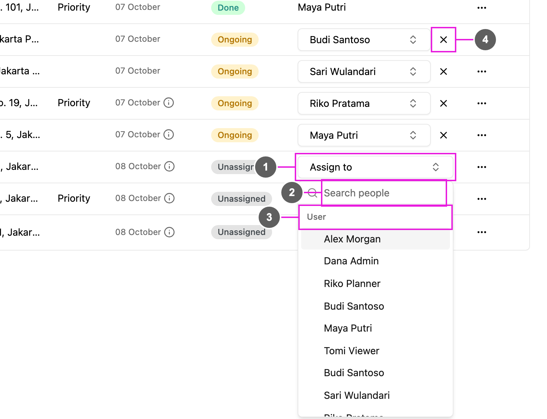The width and height of the screenshot is (547, 419).
Task: Open more options in Ongoing Maya Putri row
Action: coord(481,135)
